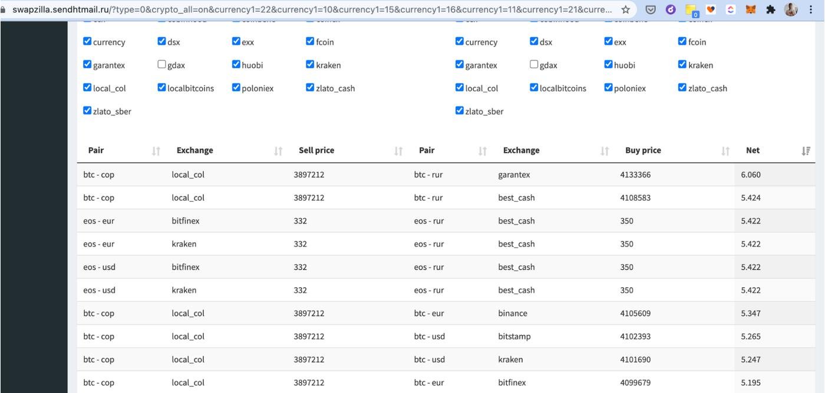Bookmark this page with the star icon

626,9
